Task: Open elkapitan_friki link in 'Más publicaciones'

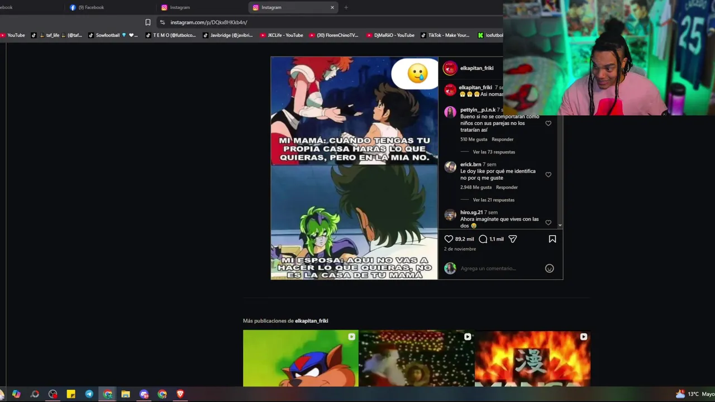Action: 311,321
